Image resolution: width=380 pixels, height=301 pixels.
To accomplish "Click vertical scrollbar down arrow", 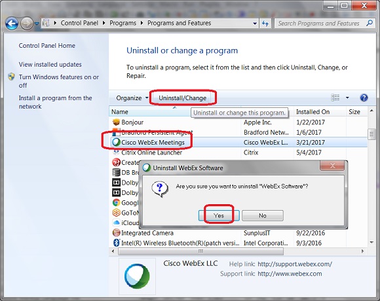I will pos(371,243).
